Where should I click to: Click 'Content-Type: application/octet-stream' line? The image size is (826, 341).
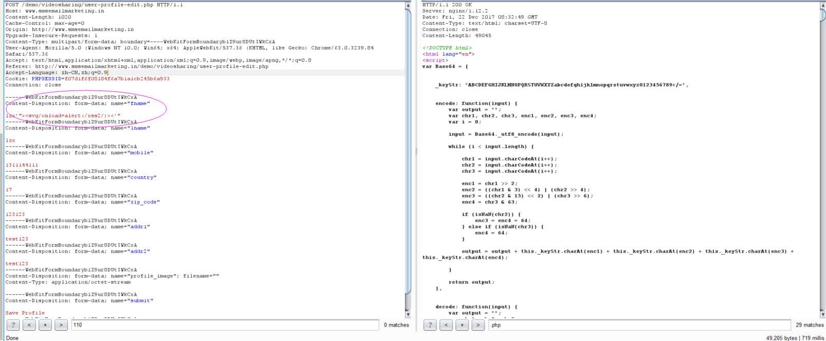[68, 282]
